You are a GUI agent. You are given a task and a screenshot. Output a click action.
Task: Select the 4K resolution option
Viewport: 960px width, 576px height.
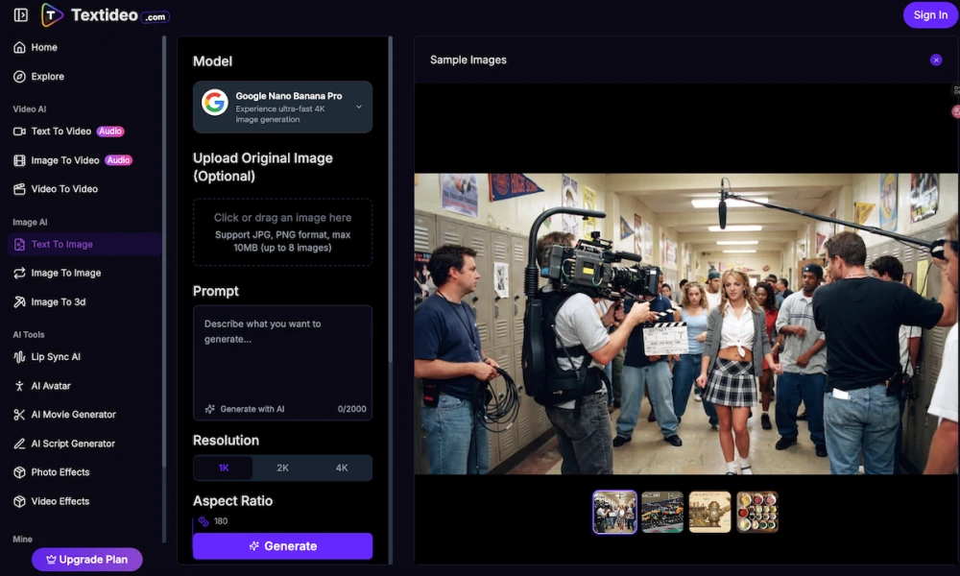(x=342, y=468)
